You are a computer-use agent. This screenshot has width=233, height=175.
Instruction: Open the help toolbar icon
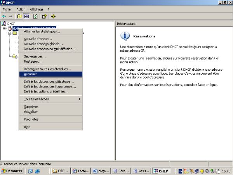[x=44, y=16]
